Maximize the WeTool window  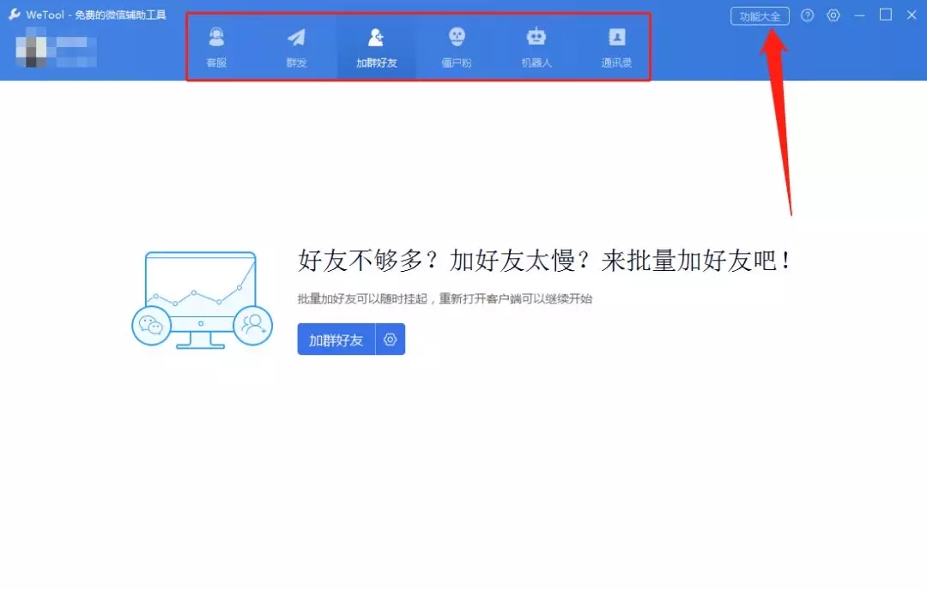885,15
